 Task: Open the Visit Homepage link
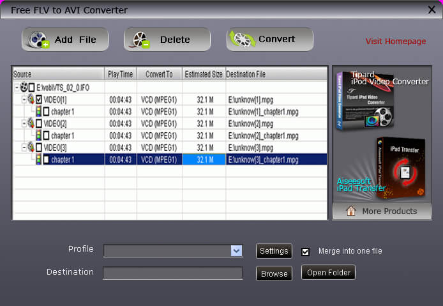coord(395,42)
